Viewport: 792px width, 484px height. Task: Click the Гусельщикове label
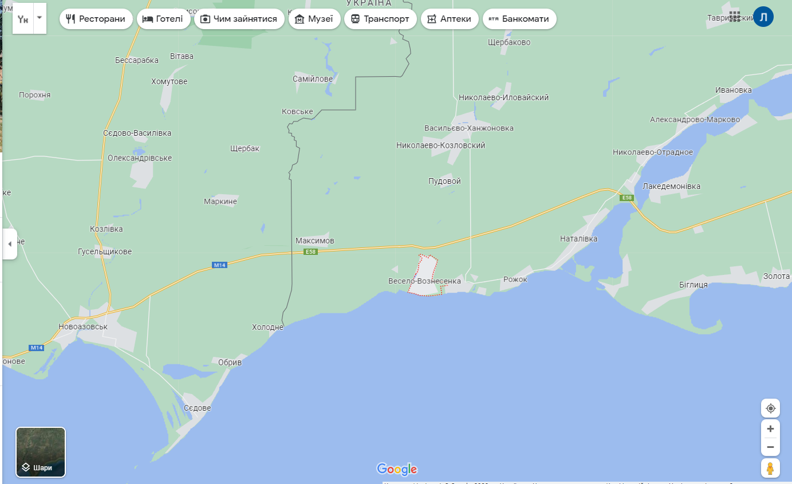point(105,252)
